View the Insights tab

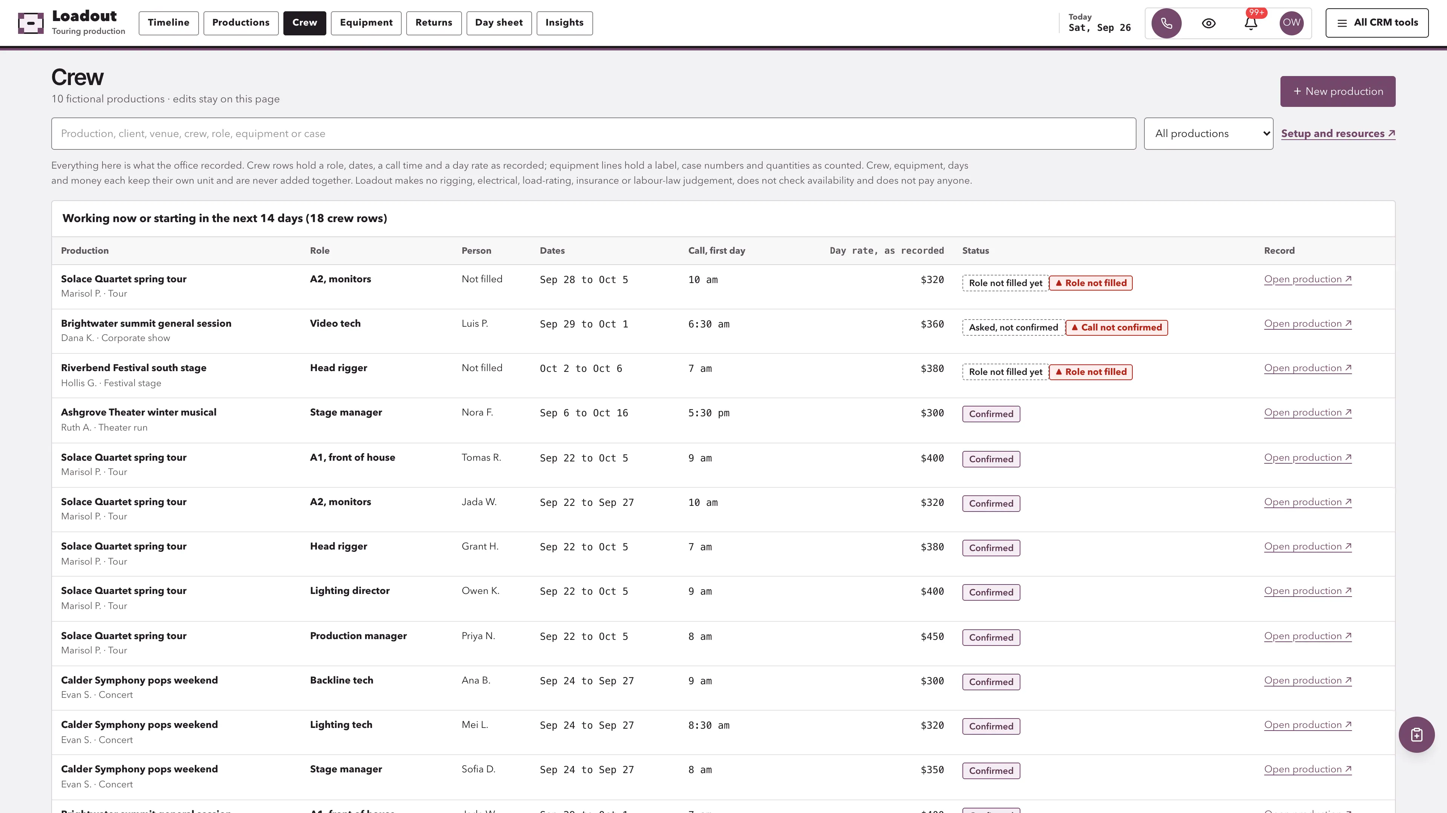tap(564, 23)
